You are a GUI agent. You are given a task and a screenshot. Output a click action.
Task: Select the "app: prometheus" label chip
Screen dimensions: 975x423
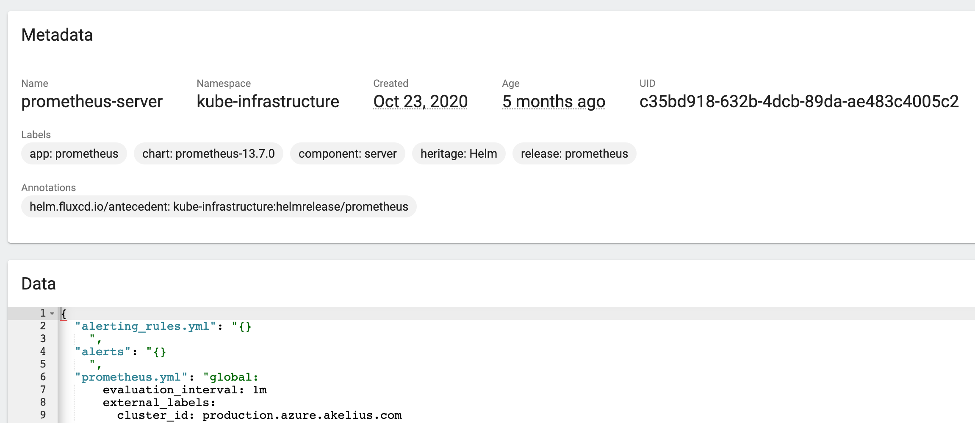pyautogui.click(x=74, y=153)
